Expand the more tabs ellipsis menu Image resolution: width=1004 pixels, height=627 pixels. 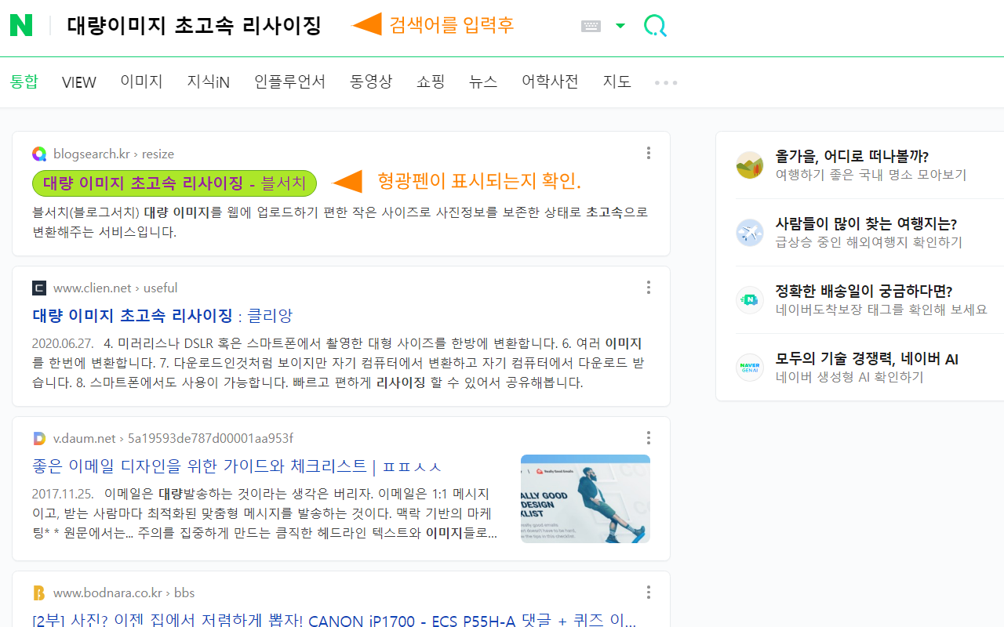click(665, 82)
